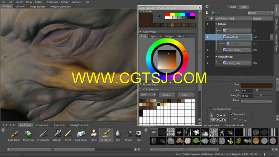Image resolution: width=279 pixels, height=157 pixels.
Task: Collapse the Normal Map channel group
Action: coord(216,57)
